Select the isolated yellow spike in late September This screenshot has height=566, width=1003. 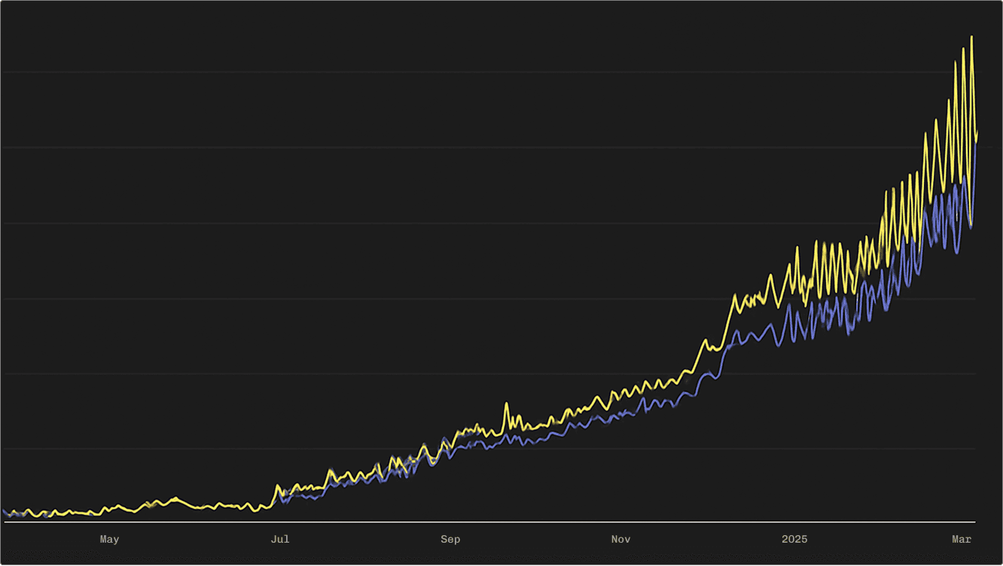507,404
